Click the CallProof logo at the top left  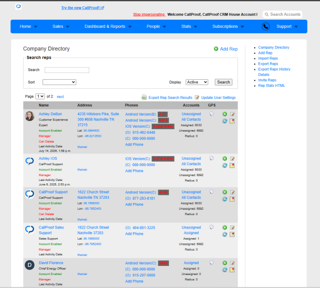click(x=18, y=7)
